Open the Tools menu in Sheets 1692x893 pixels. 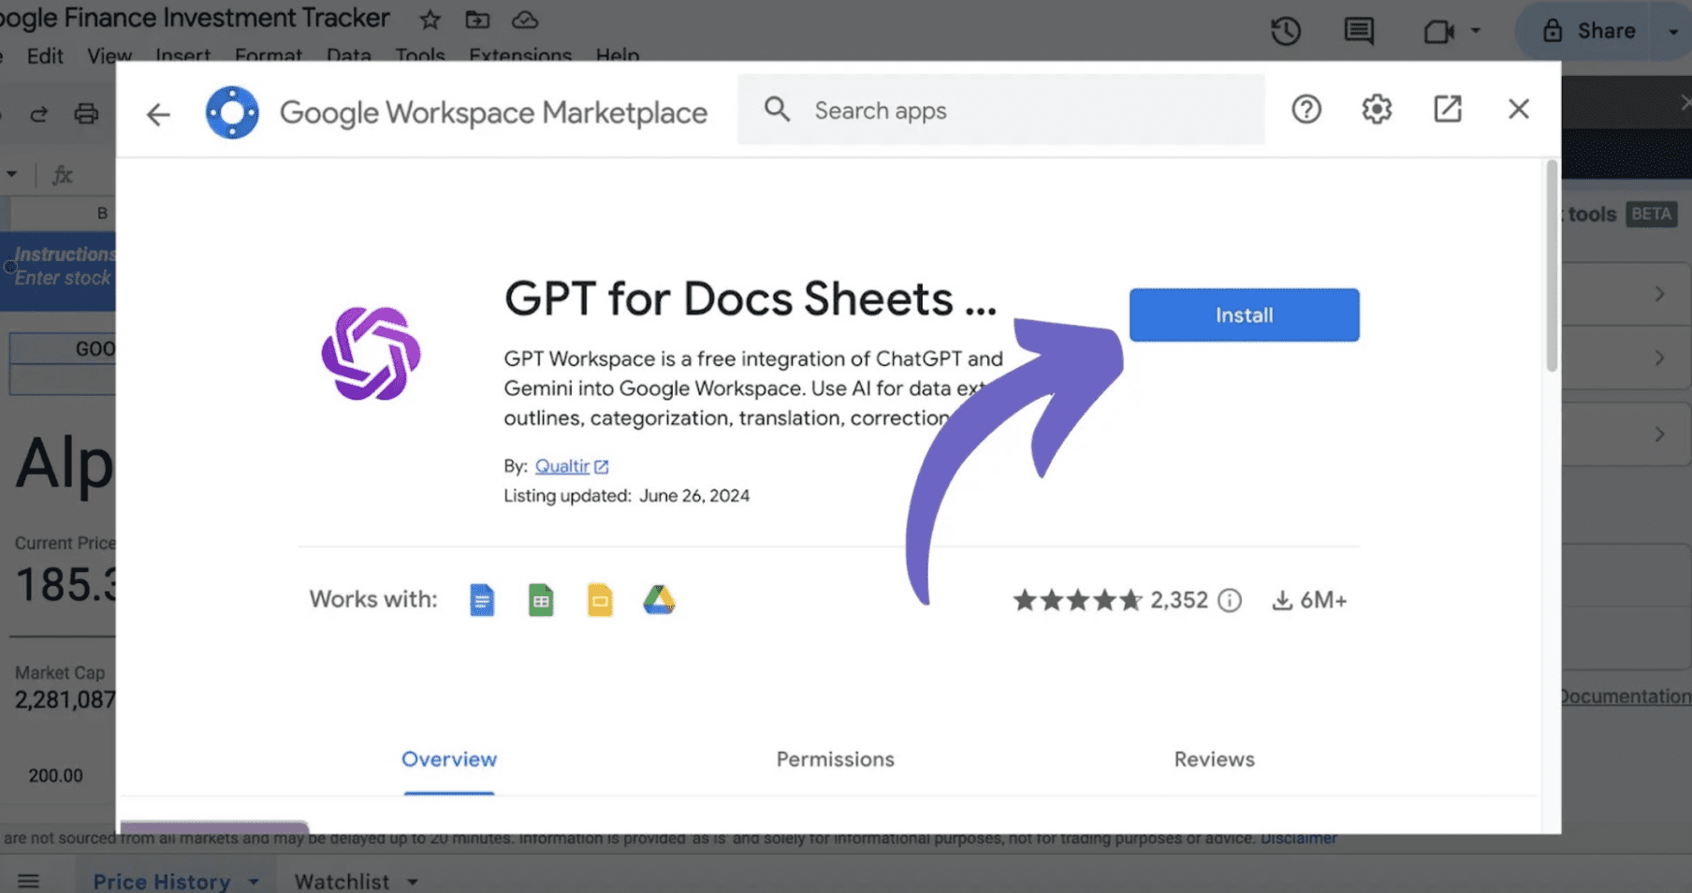[419, 55]
